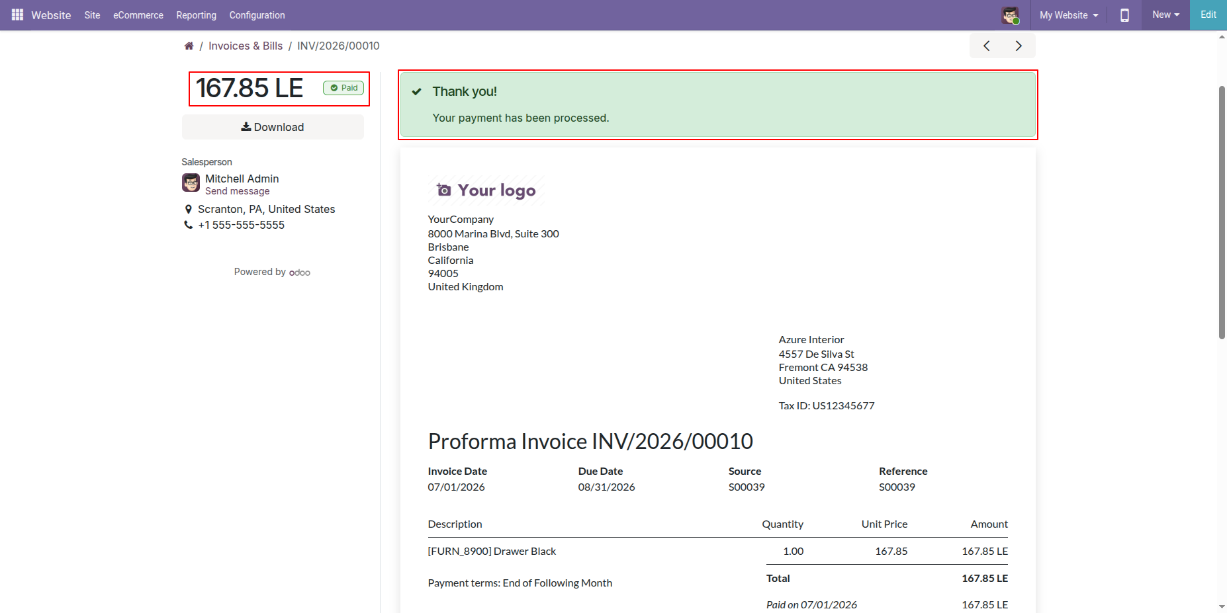Click the location pin icon
This screenshot has height=613, width=1227.
(x=189, y=209)
